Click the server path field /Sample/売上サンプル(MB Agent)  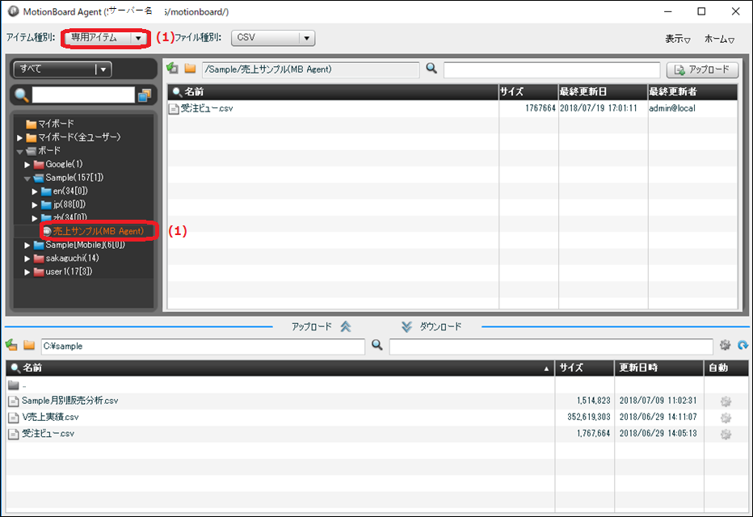310,69
